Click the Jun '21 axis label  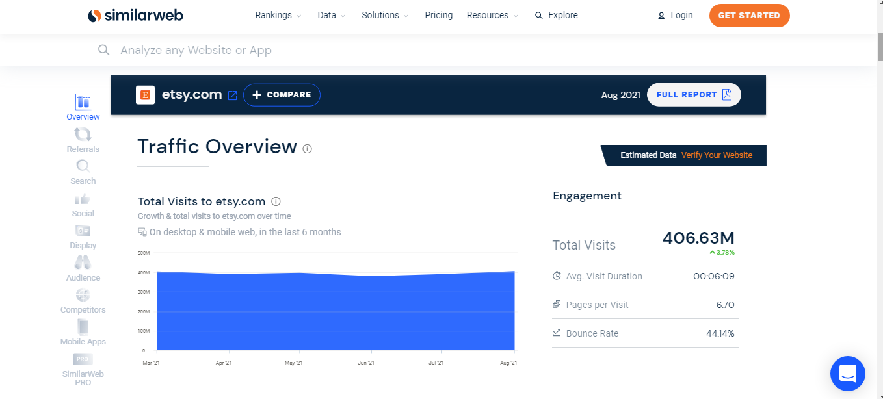[366, 363]
